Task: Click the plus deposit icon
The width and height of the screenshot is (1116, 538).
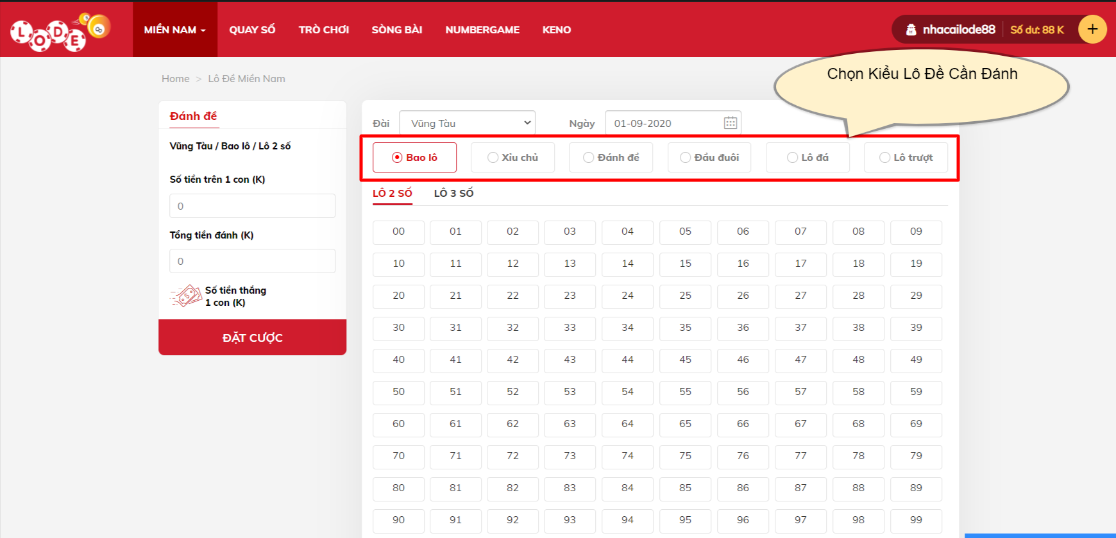Action: [x=1092, y=29]
